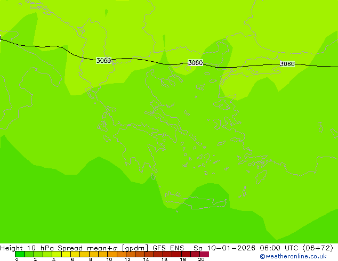Click the legend scale number 6

point(72,259)
